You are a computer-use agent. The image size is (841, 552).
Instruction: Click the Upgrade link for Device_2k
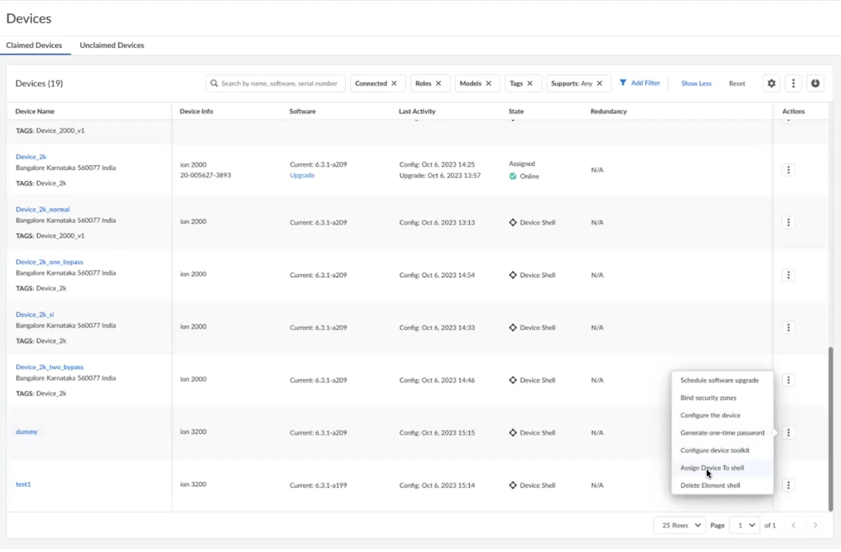[302, 175]
